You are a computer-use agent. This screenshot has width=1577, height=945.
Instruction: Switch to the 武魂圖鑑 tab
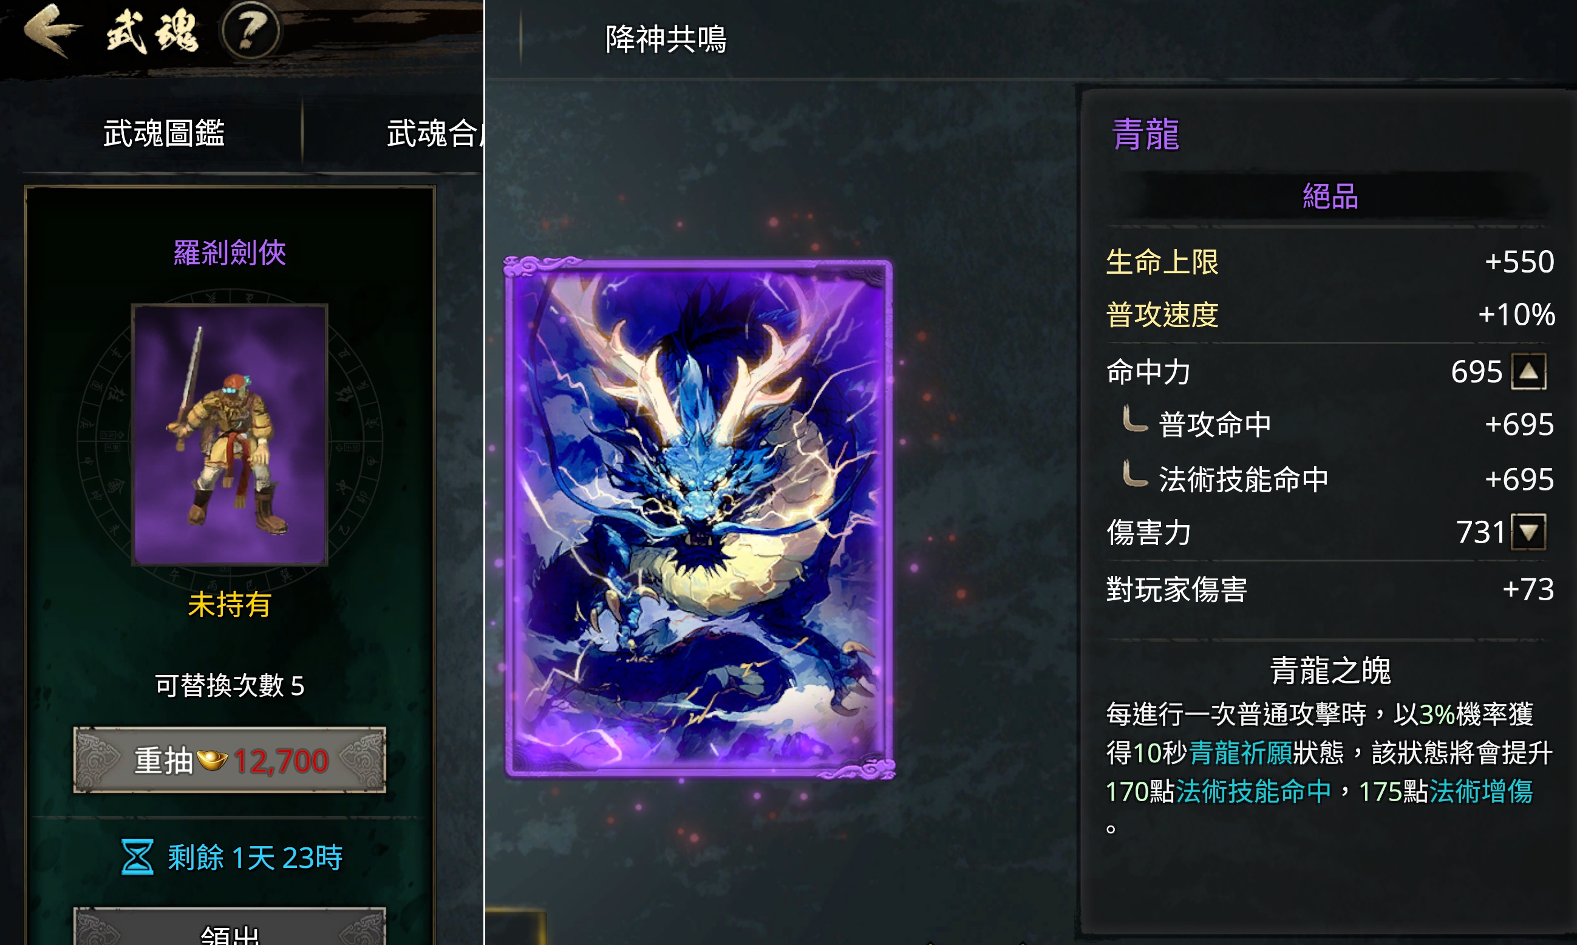click(x=164, y=133)
